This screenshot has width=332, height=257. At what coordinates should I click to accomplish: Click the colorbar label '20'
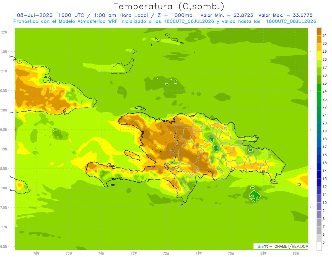point(325,123)
